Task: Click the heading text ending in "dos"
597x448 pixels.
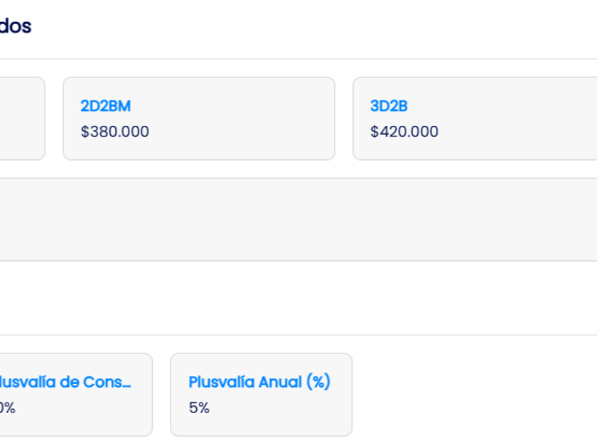Action: click(15, 27)
